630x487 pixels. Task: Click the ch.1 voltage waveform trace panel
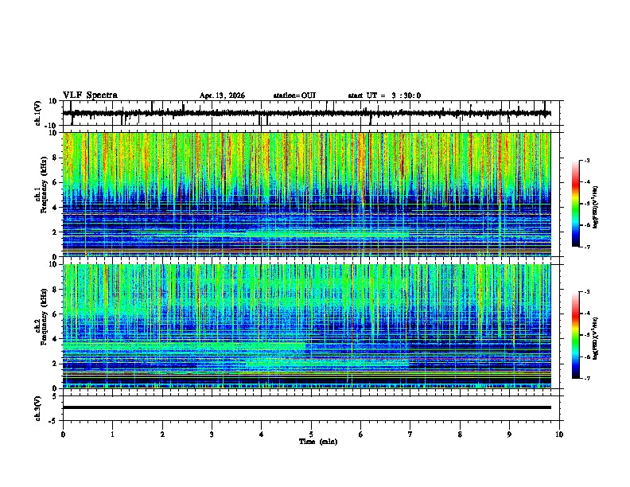pos(313,113)
